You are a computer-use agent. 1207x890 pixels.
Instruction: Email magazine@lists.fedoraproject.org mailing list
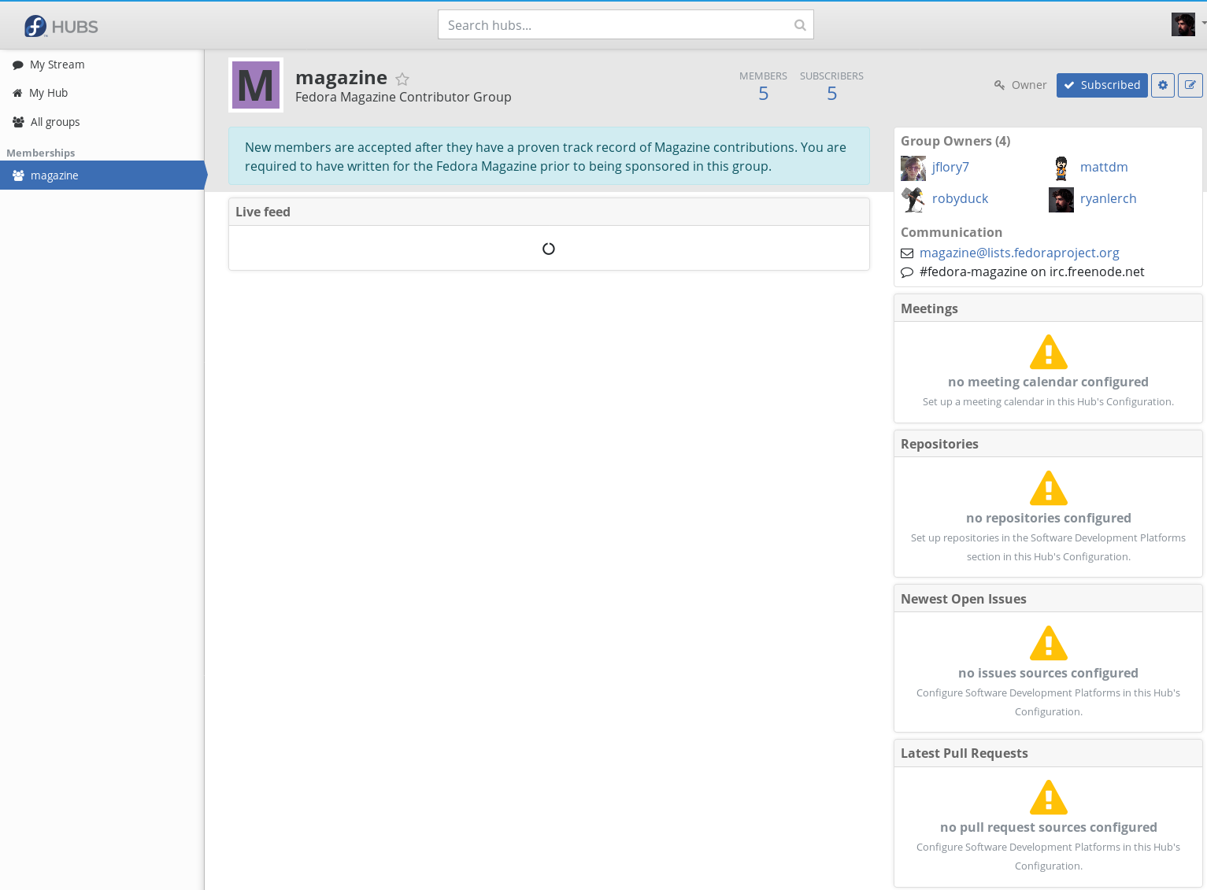(1020, 253)
